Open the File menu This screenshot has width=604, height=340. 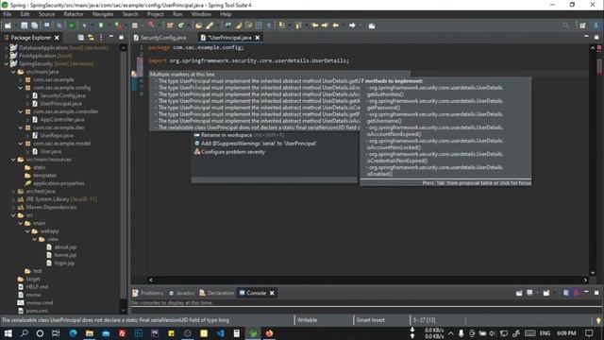[x=8, y=14]
